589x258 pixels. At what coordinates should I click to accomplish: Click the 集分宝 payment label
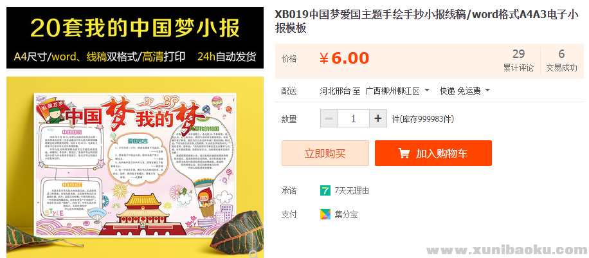click(346, 215)
